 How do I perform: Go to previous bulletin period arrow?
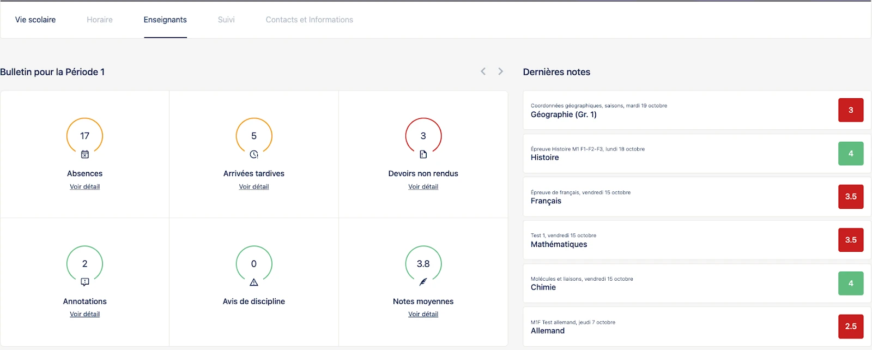point(483,71)
